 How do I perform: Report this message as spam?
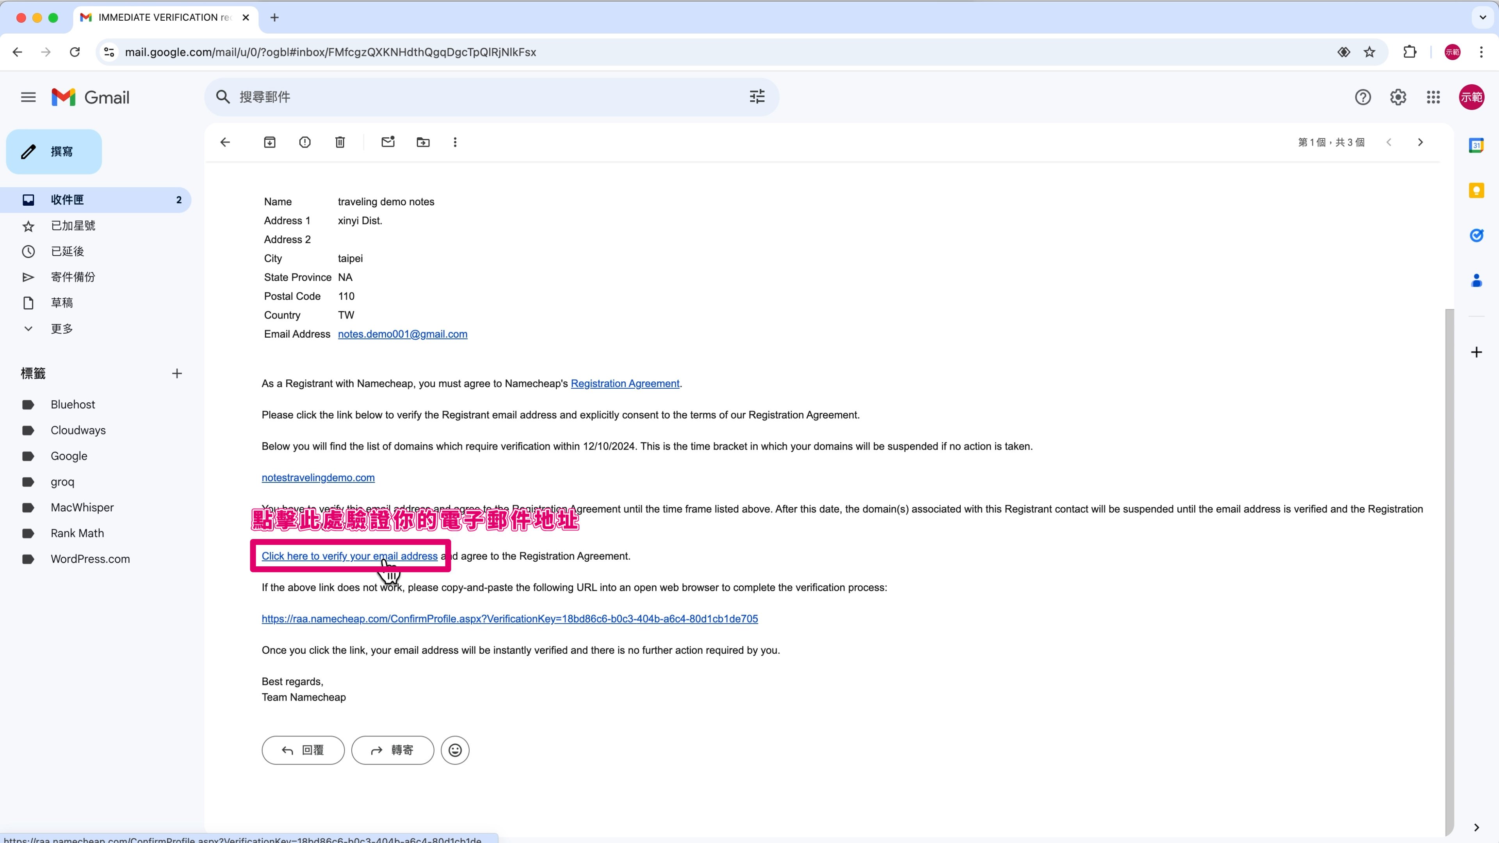click(305, 142)
